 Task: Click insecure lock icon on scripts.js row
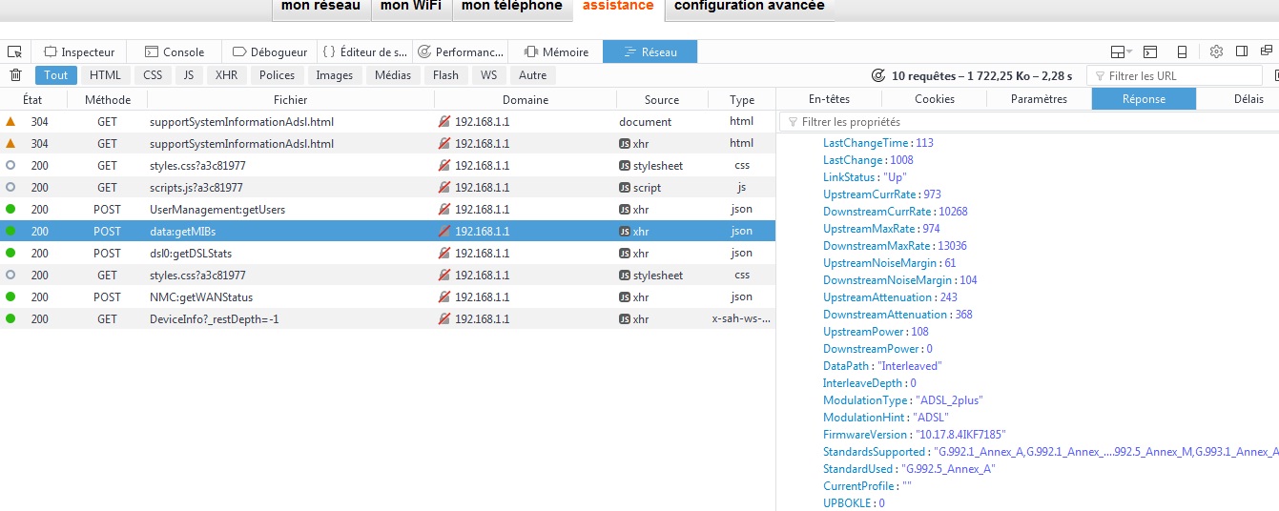(x=444, y=188)
